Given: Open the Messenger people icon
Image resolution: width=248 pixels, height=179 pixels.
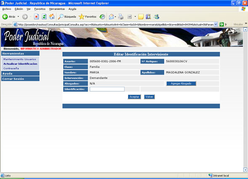Looking at the screenshot, I should point(157,16).
